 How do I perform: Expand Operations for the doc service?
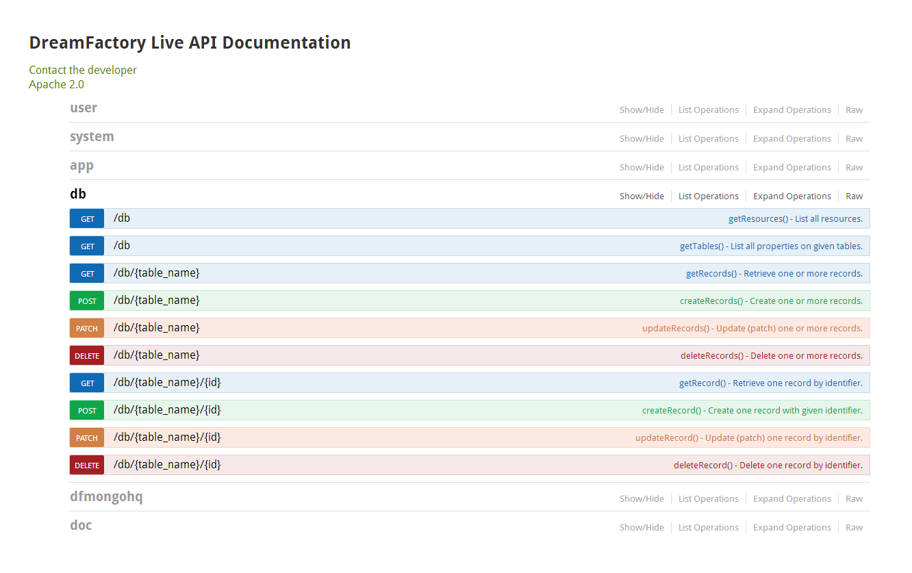point(791,526)
